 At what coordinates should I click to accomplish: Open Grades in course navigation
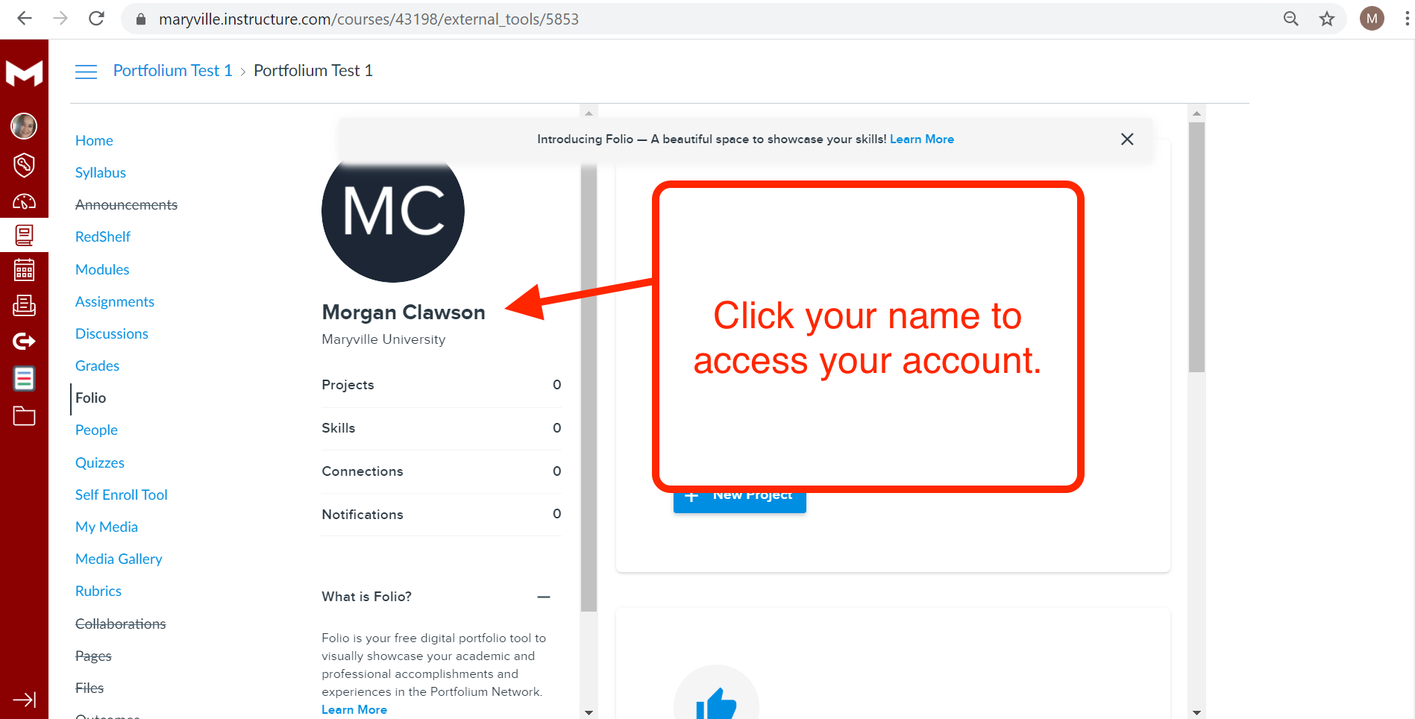pyautogui.click(x=97, y=365)
